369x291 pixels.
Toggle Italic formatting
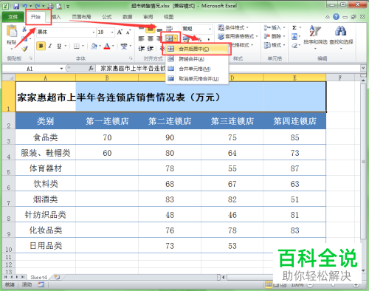coord(50,46)
